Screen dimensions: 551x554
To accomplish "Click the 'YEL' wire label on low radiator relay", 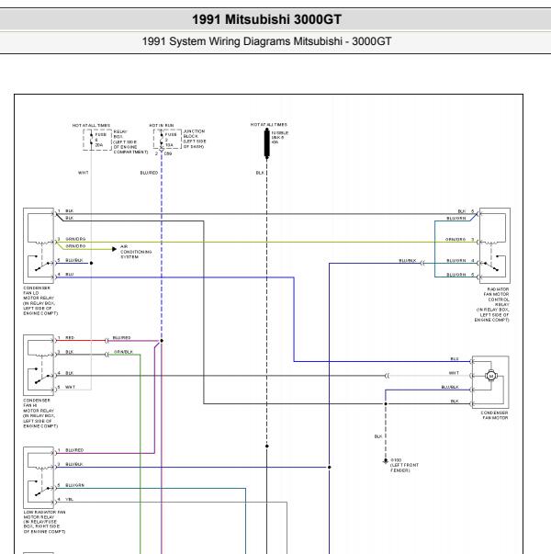I will [x=69, y=499].
